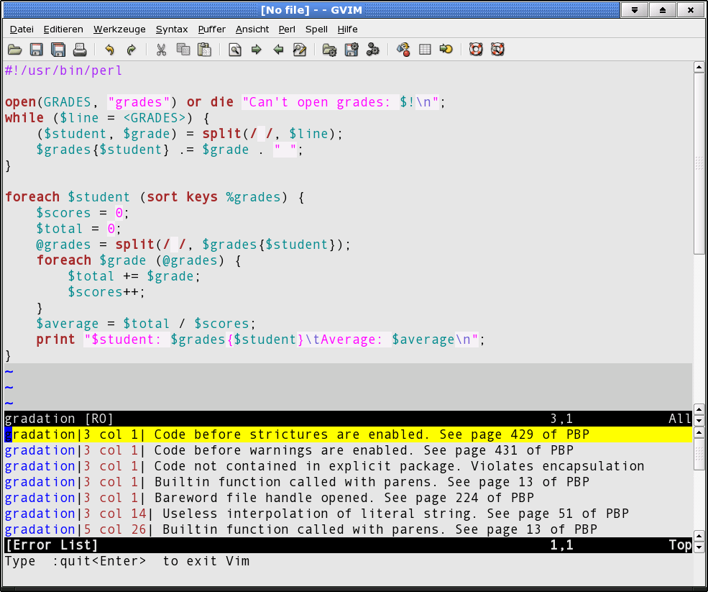Click the 'print "$student:' code line
The width and height of the screenshot is (708, 592).
pos(260,340)
